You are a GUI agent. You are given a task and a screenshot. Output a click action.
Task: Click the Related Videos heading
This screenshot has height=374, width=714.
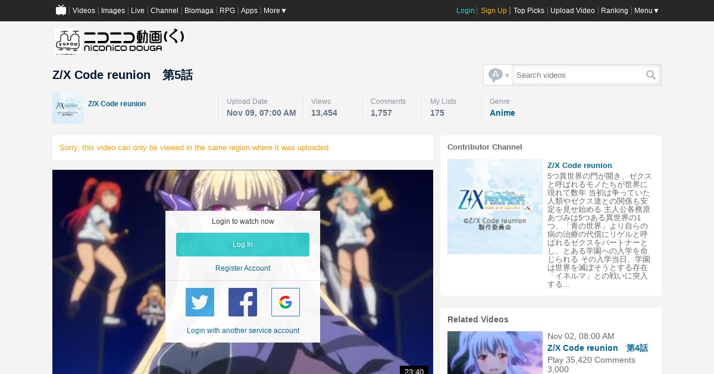[478, 319]
